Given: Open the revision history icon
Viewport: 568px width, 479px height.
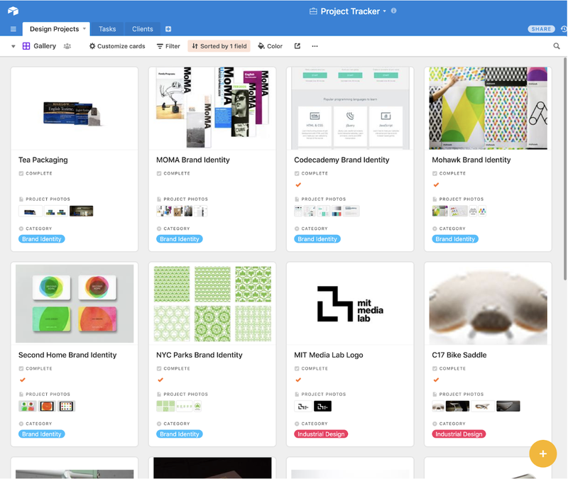Looking at the screenshot, I should (x=564, y=29).
